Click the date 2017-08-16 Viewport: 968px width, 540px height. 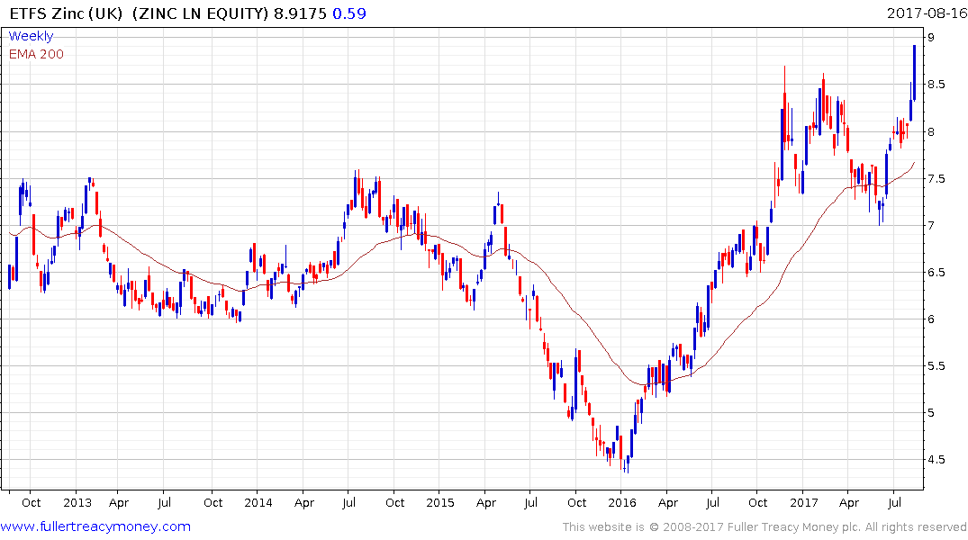point(927,13)
